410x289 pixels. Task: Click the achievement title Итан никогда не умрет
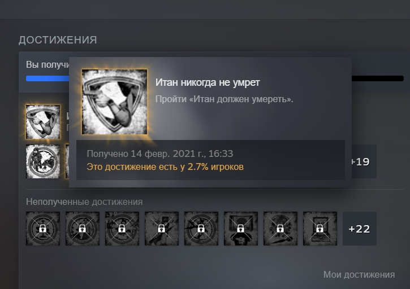click(208, 82)
